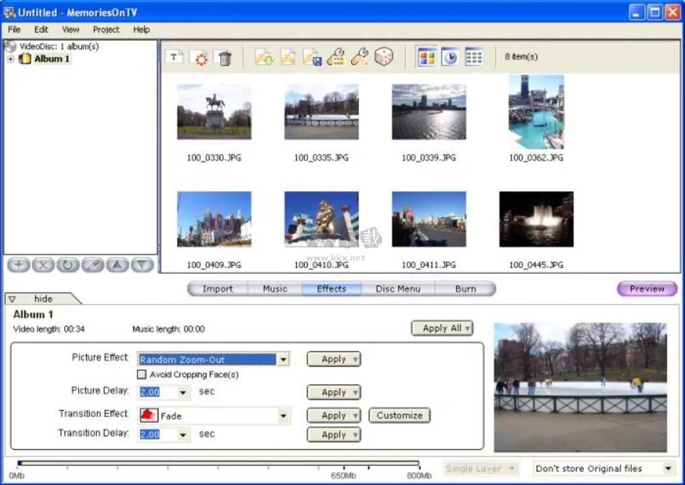
Task: Select the 100_0445.JPG fountain thumbnail
Action: point(536,219)
